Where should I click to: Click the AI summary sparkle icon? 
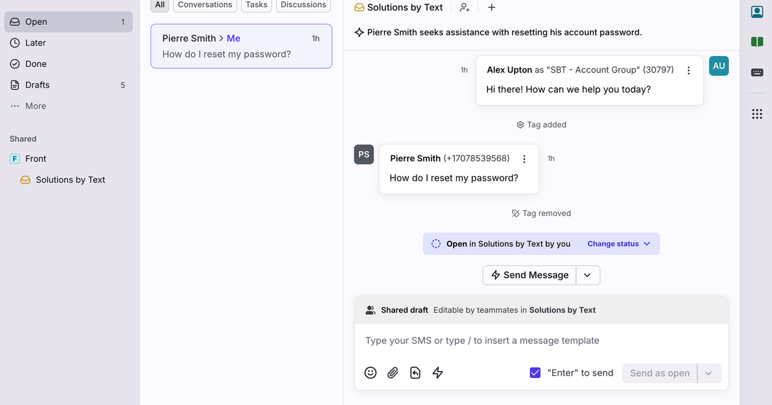click(360, 32)
